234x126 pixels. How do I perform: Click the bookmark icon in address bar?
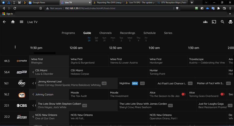[41, 8]
